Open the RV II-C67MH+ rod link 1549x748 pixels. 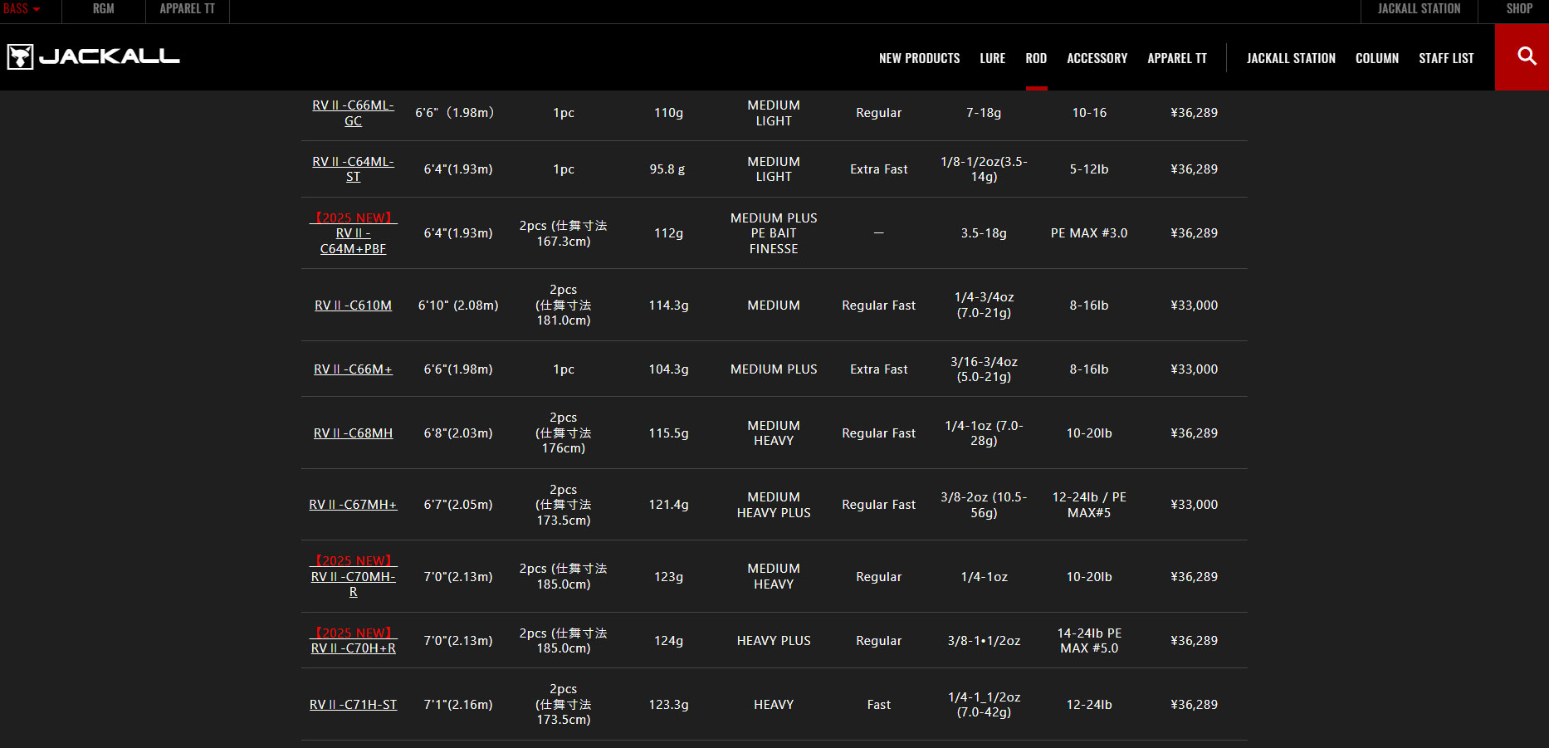[x=353, y=505]
